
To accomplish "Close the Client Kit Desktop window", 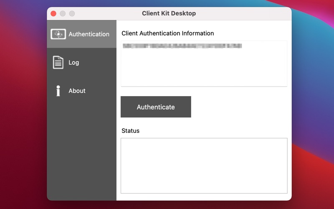I will pyautogui.click(x=53, y=13).
